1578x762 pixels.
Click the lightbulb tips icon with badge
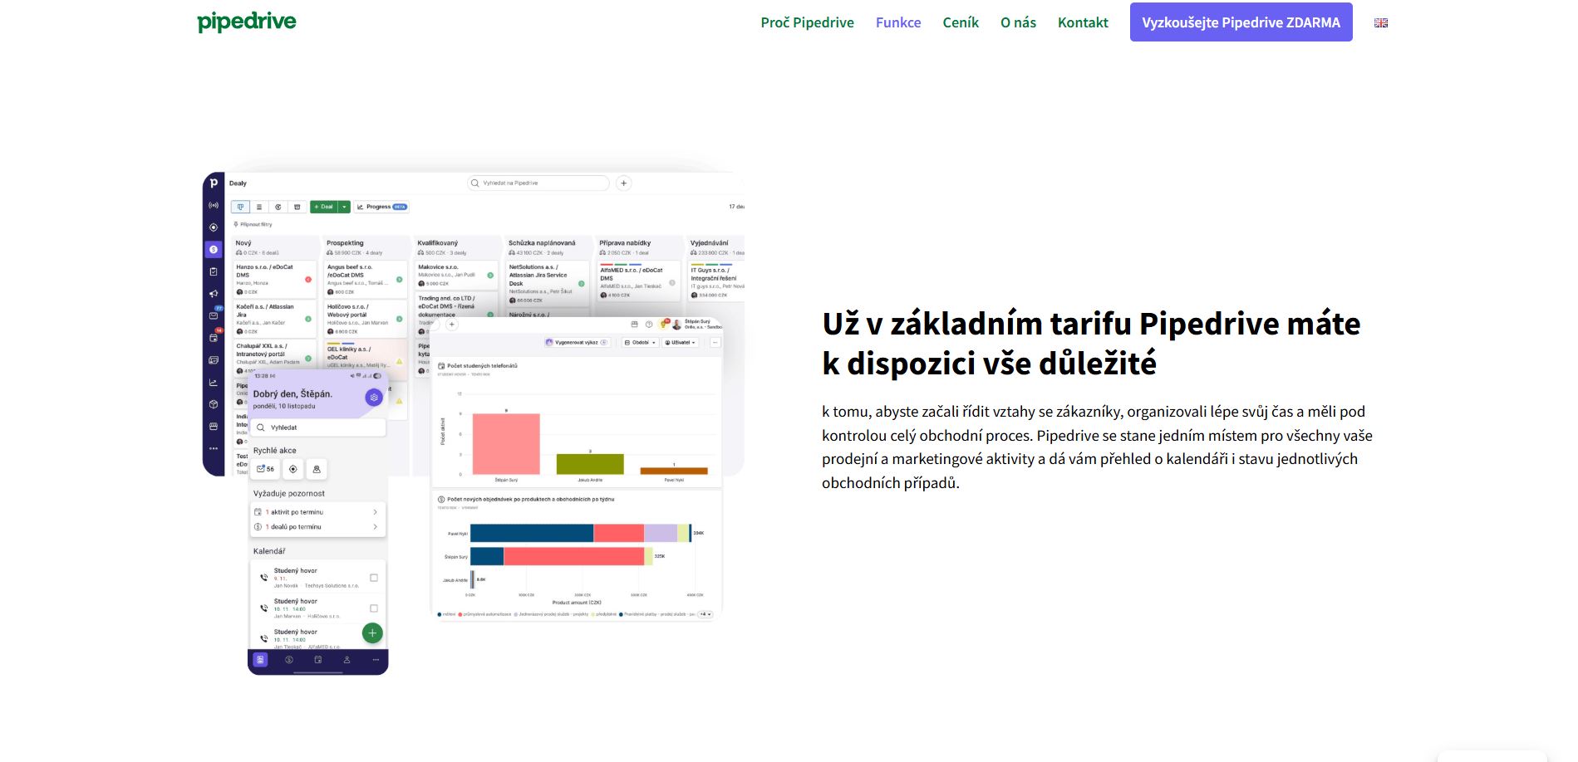click(664, 324)
